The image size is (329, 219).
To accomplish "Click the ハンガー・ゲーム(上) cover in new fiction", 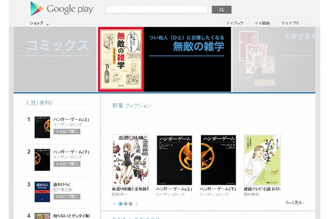I will [x=174, y=160].
